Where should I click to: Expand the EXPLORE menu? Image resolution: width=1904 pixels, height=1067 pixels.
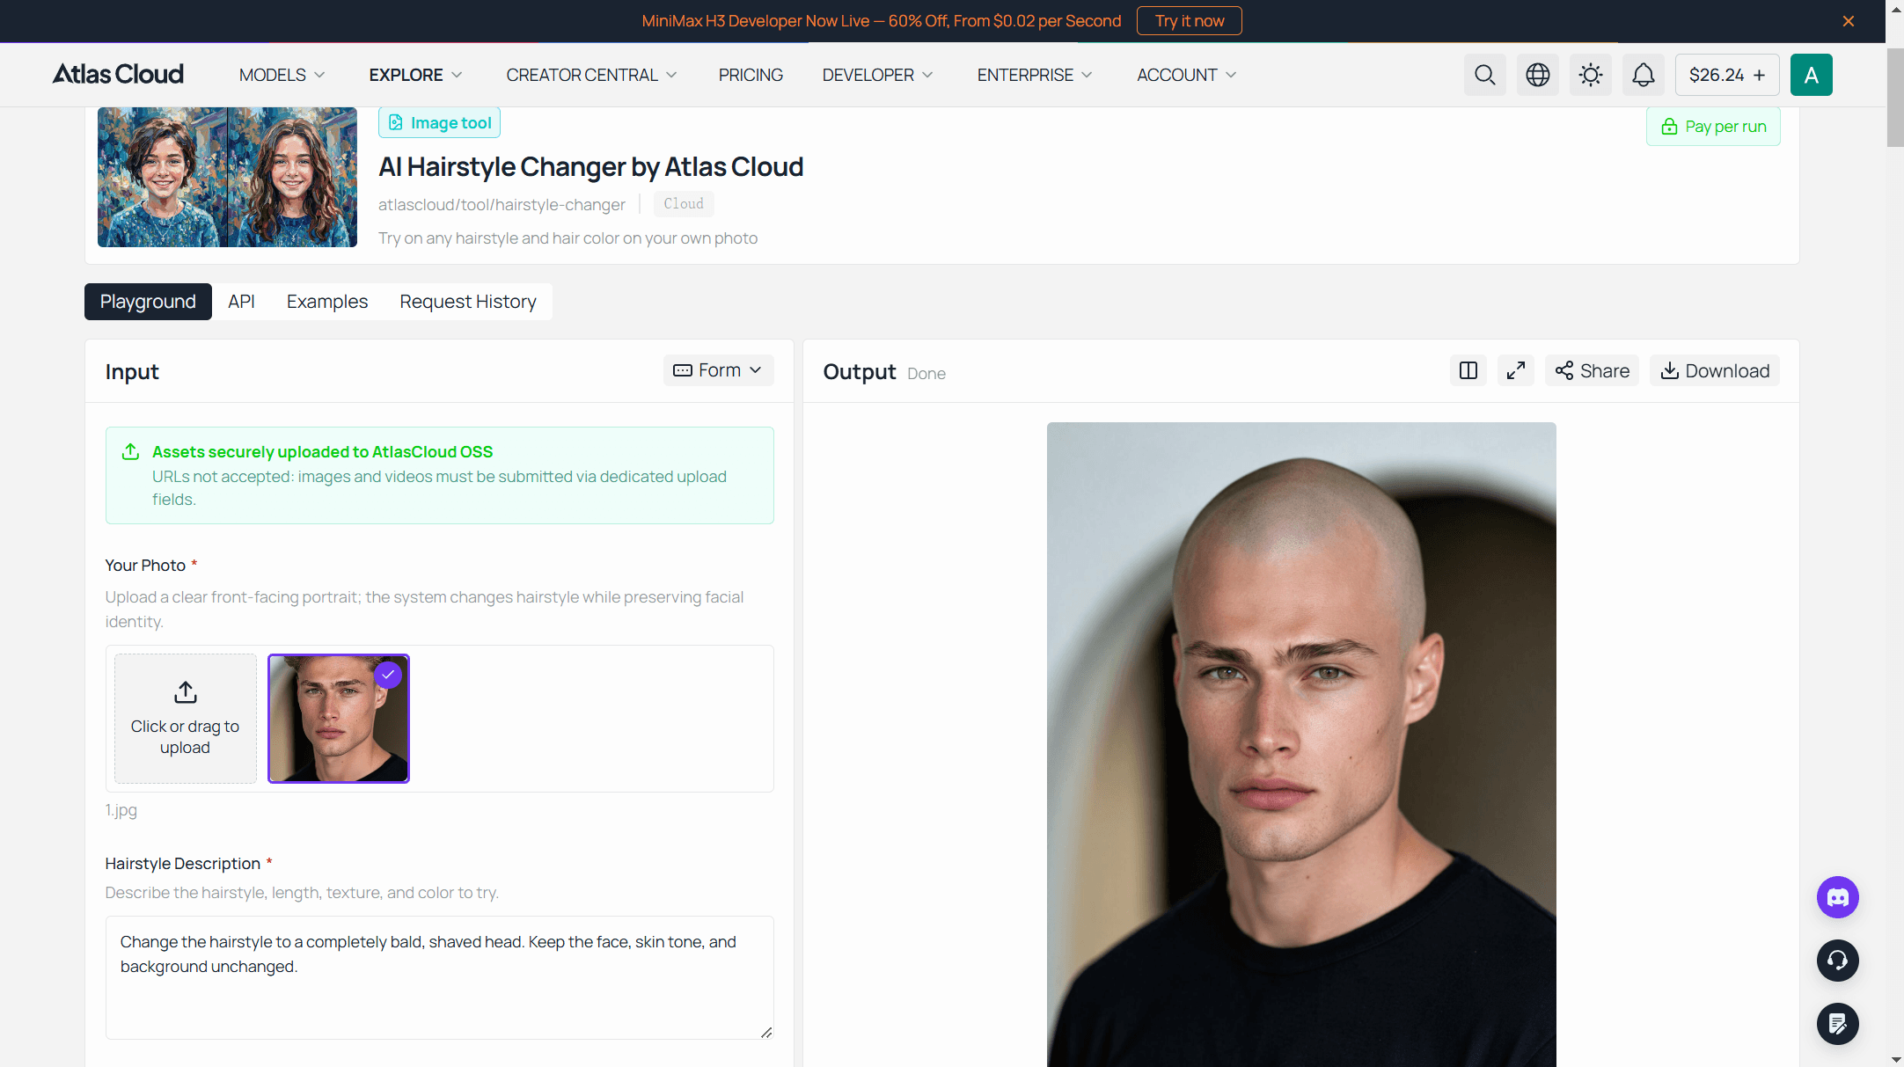pyautogui.click(x=415, y=75)
